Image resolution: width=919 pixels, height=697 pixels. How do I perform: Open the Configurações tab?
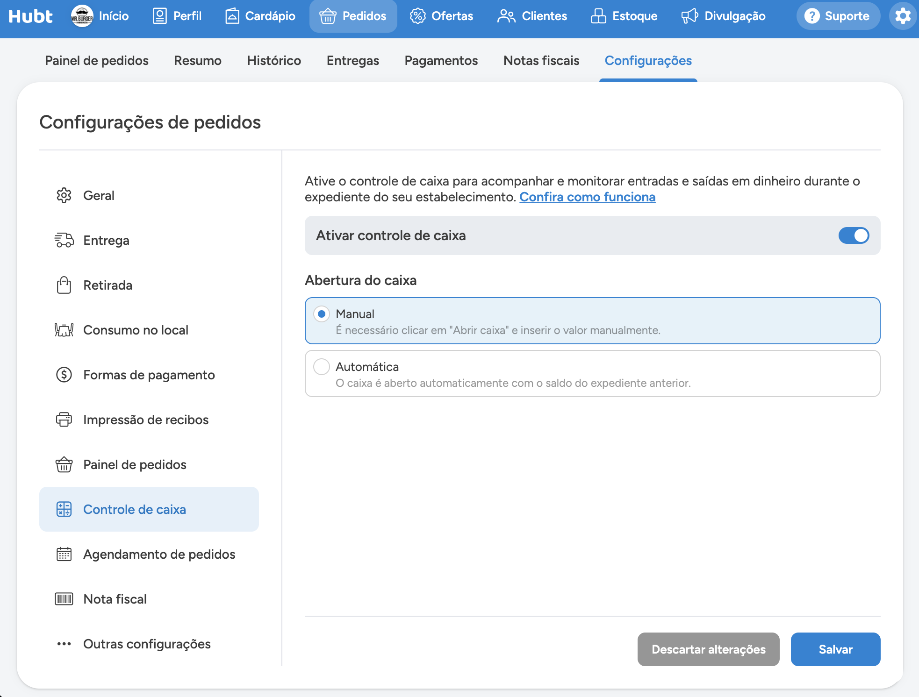648,61
